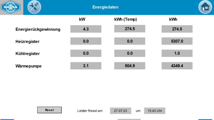The width and height of the screenshot is (214, 120).
Task: Select Wärmepumpe 504.9 value
Action: [130, 66]
